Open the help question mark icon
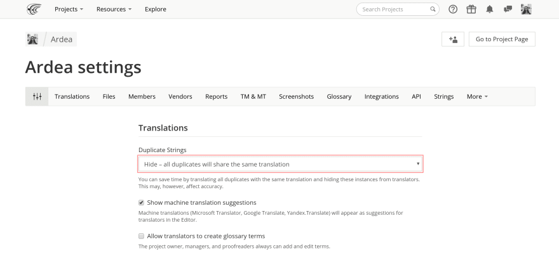559x256 pixels. click(x=453, y=10)
